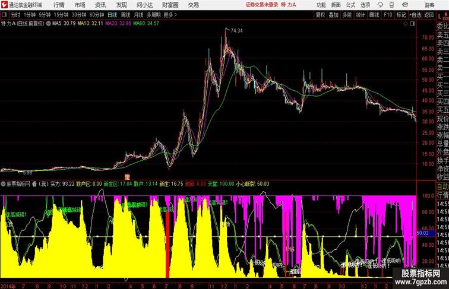Switch to the 5分钟 period

[x=45, y=15]
